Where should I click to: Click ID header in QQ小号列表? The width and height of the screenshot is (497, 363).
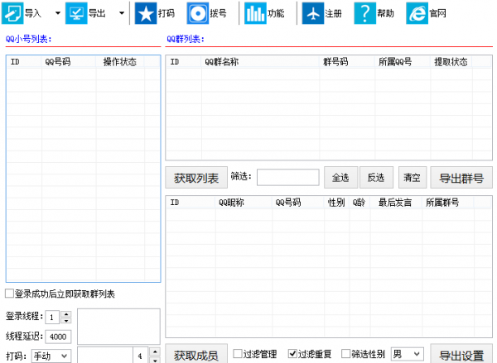point(24,62)
